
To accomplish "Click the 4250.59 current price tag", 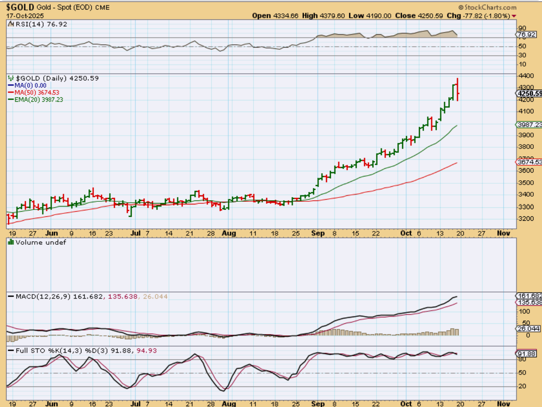I will [529, 93].
